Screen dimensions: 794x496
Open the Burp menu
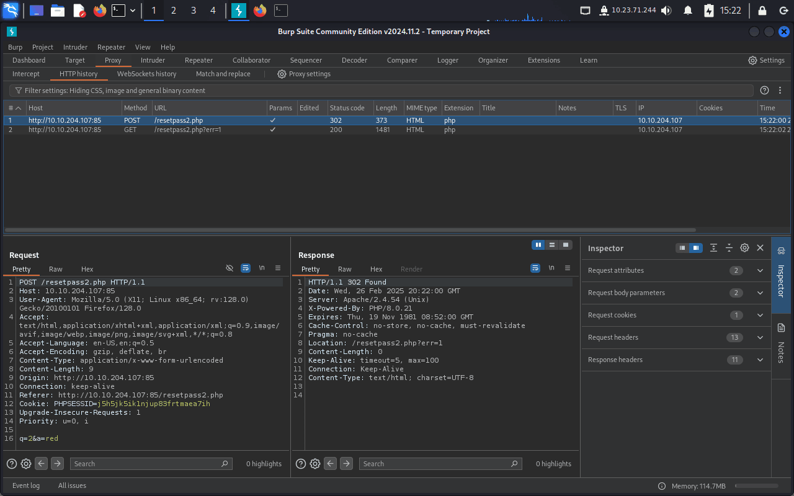click(x=15, y=47)
